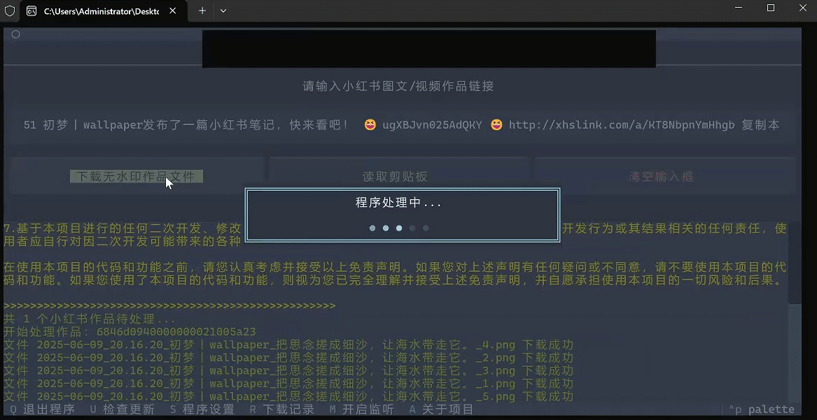Click U 检查更新 in footer
The width and height of the screenshot is (817, 420).
[122, 409]
